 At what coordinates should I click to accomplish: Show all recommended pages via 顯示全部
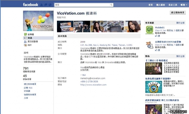click(x=180, y=23)
